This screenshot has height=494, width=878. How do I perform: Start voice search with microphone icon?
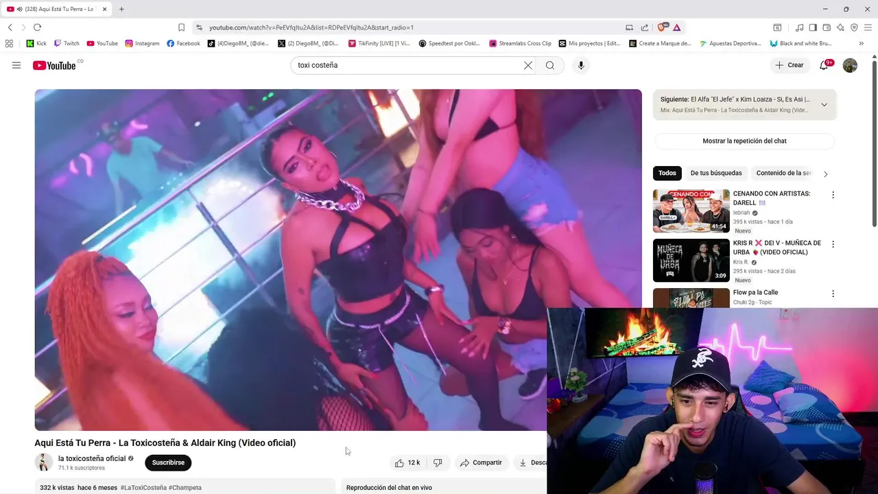(581, 65)
